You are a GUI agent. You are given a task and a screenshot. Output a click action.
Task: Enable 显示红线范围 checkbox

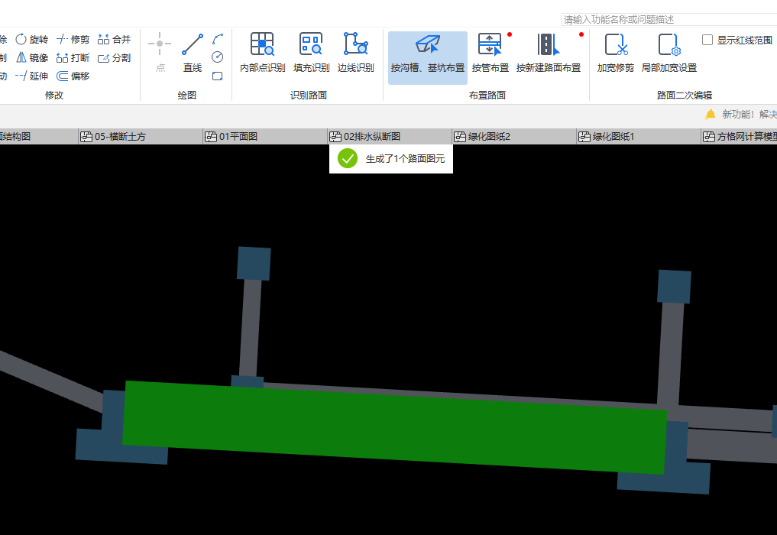(707, 40)
